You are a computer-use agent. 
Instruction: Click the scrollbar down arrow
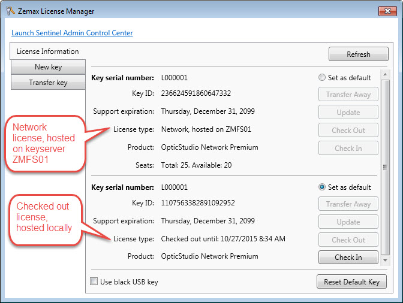(385, 260)
